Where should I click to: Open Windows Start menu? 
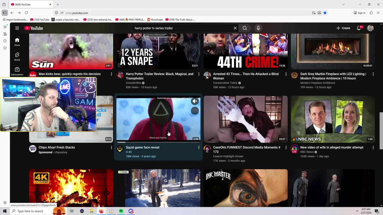pos(5,211)
